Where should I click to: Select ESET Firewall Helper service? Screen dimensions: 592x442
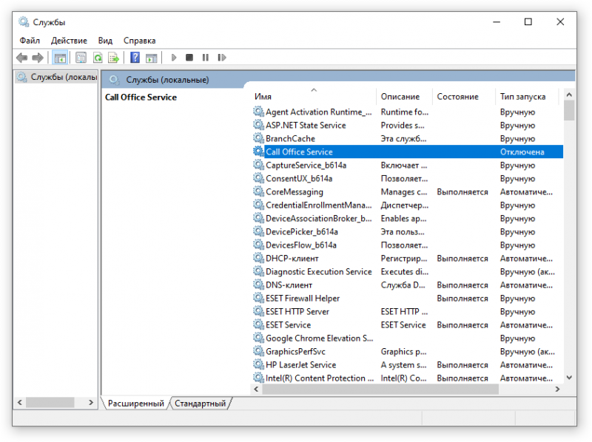coord(408,299)
